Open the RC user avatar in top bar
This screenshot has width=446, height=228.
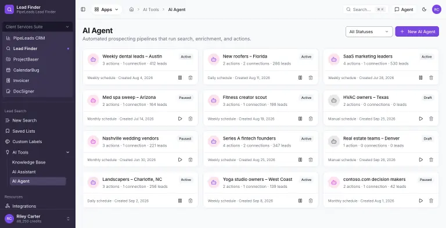click(x=437, y=9)
